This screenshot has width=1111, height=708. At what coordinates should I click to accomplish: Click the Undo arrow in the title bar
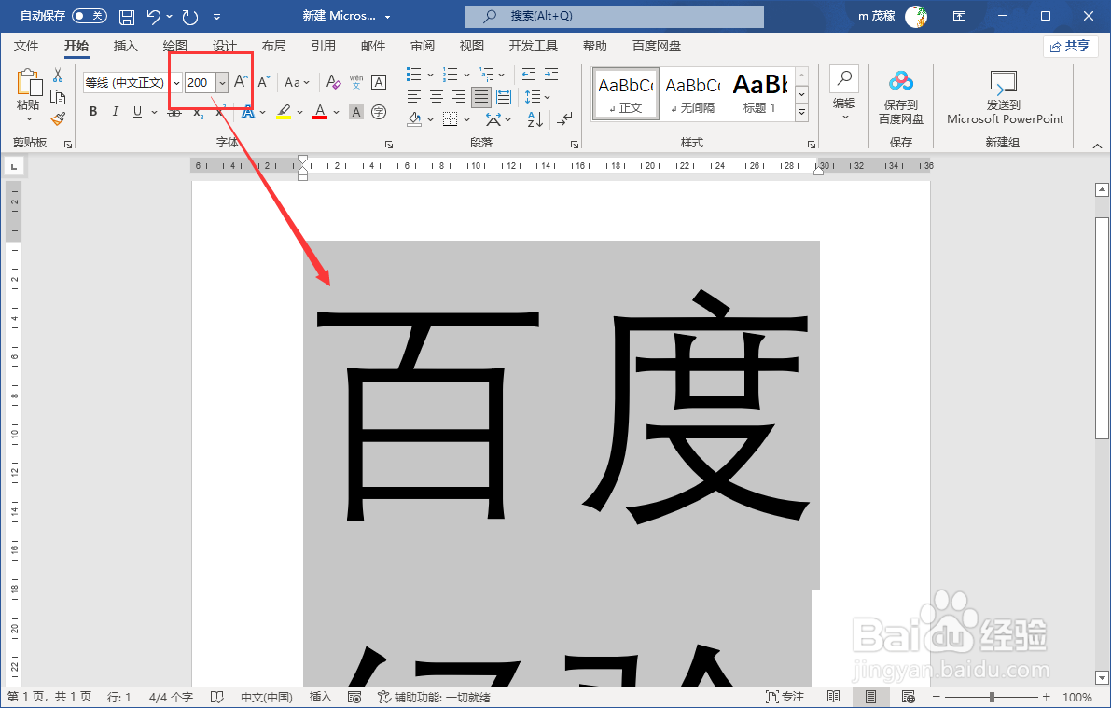tap(154, 16)
